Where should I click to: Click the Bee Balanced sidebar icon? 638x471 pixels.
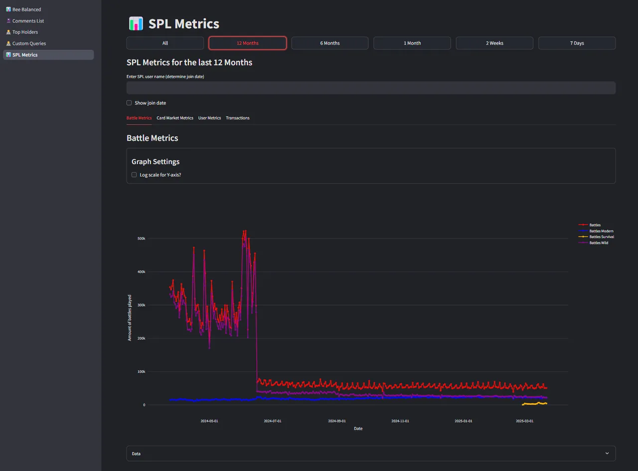8,9
